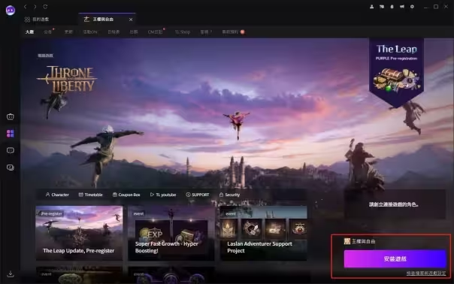This screenshot has width=454, height=284.
Task: Open The Leap Update Pre-register card
Action: tap(80, 233)
